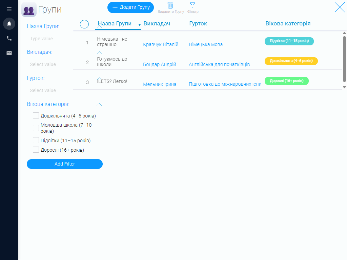Open teacher link Кравчук Віталій
347x260 pixels.
pos(161,44)
